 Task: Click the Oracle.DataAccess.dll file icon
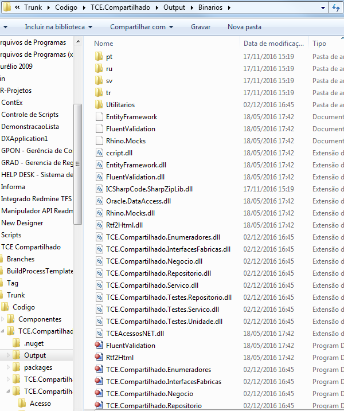click(x=99, y=201)
